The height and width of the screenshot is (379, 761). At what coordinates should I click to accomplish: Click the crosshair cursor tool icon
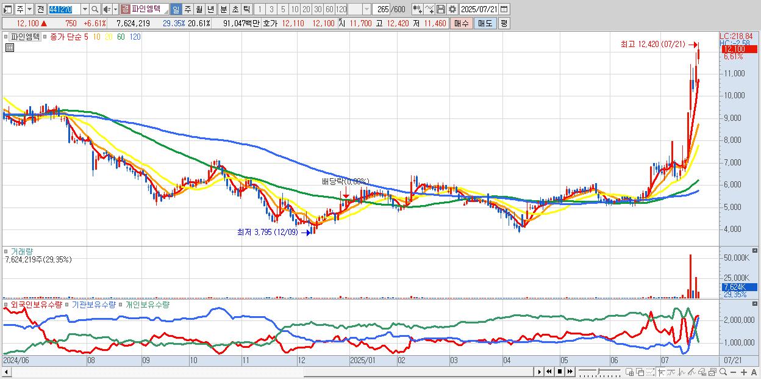(661, 372)
